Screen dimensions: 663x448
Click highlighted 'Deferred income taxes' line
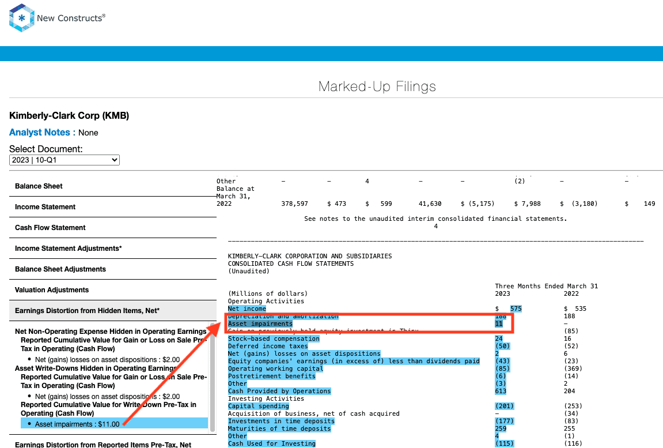pos(268,346)
